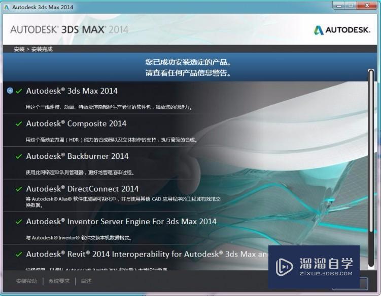Click the Composite description mentioning HDR
The height and width of the screenshot is (296, 381).
click(x=112, y=140)
